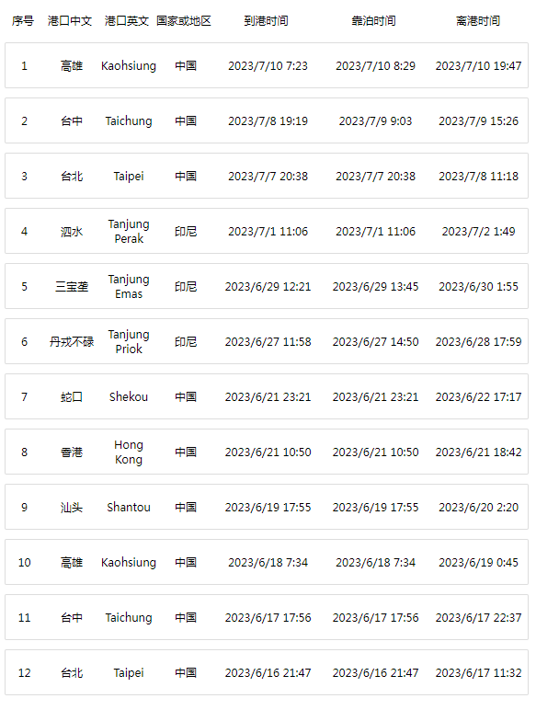The width and height of the screenshot is (536, 710).
Task: Select arrival time 2023/6/29 12:21
Action: pos(268,287)
